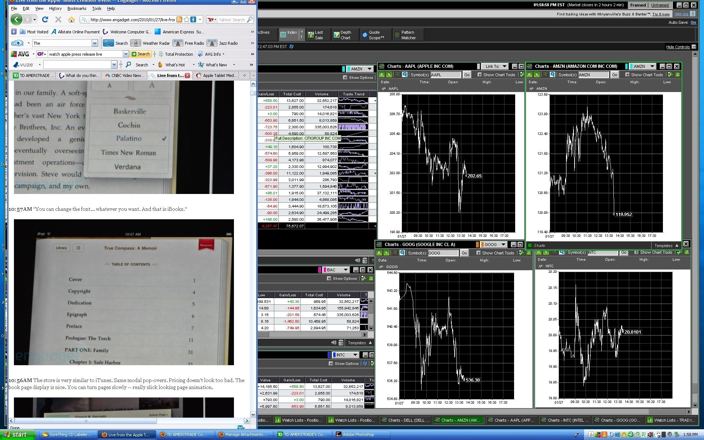The image size is (704, 440).
Task: Expand Show Options in AMZN watch list
Action: pyautogui.click(x=358, y=77)
